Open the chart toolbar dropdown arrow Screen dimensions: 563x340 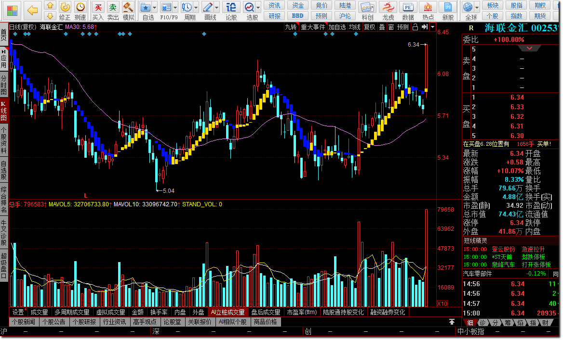(x=433, y=27)
